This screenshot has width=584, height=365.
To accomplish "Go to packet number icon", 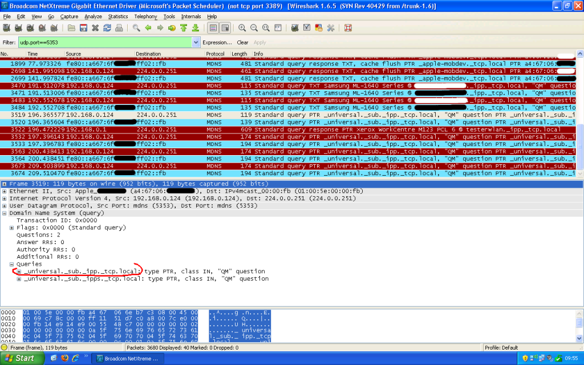I will tap(172, 28).
